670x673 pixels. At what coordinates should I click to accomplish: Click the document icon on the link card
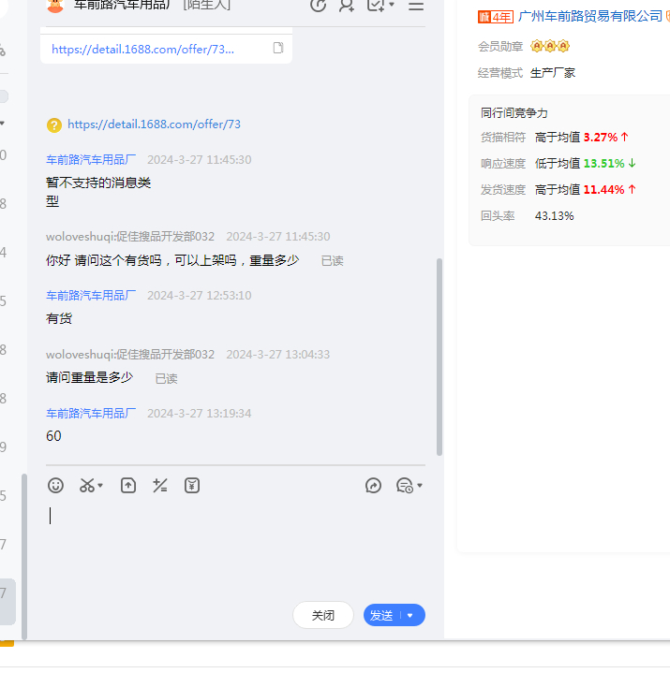(x=278, y=49)
